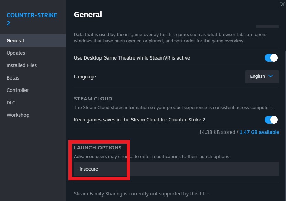Click the General page heading
Image resolution: width=286 pixels, height=201 pixels.
pyautogui.click(x=88, y=14)
